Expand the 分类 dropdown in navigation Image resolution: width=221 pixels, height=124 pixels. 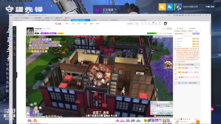(79, 24)
